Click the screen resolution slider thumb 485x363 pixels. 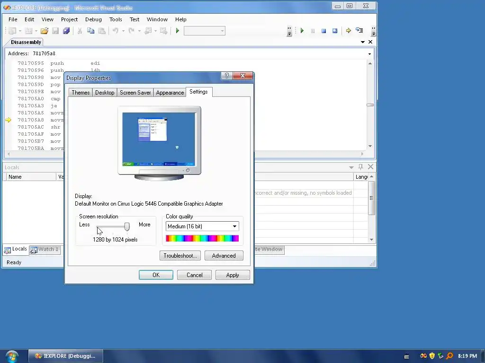[127, 226]
